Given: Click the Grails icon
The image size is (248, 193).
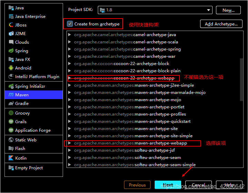Looking at the screenshot, I should pyautogui.click(x=11, y=121).
